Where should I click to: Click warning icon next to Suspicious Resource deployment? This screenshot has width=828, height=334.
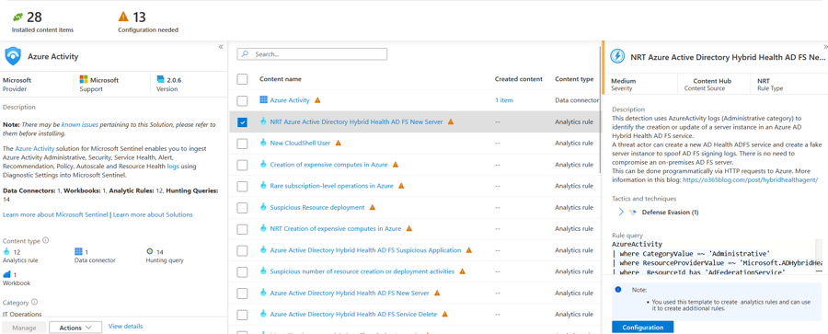[373, 208]
